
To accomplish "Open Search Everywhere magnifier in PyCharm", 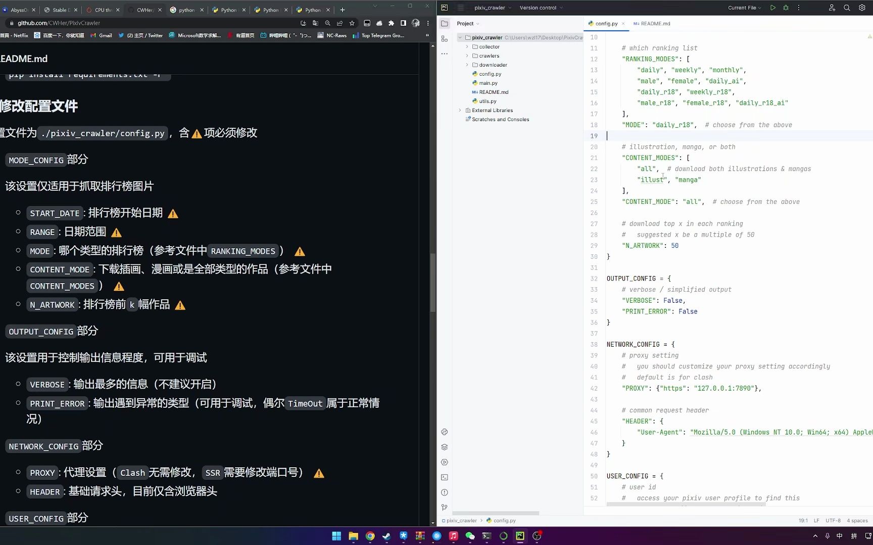I will point(847,8).
